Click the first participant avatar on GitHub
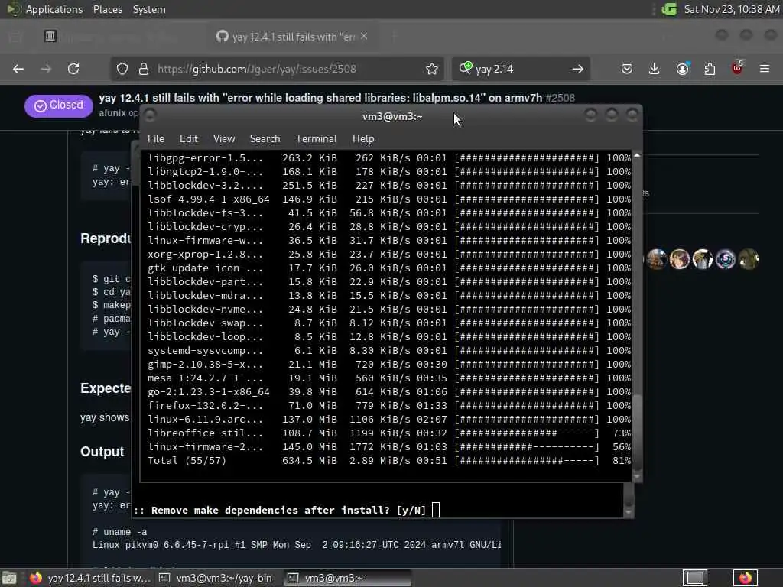The width and height of the screenshot is (783, 587). [656, 259]
